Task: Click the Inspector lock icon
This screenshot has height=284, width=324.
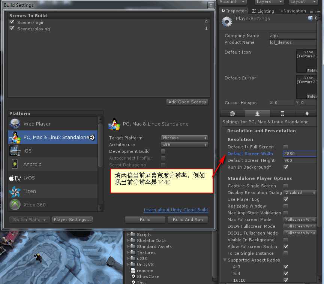Action: [x=311, y=11]
